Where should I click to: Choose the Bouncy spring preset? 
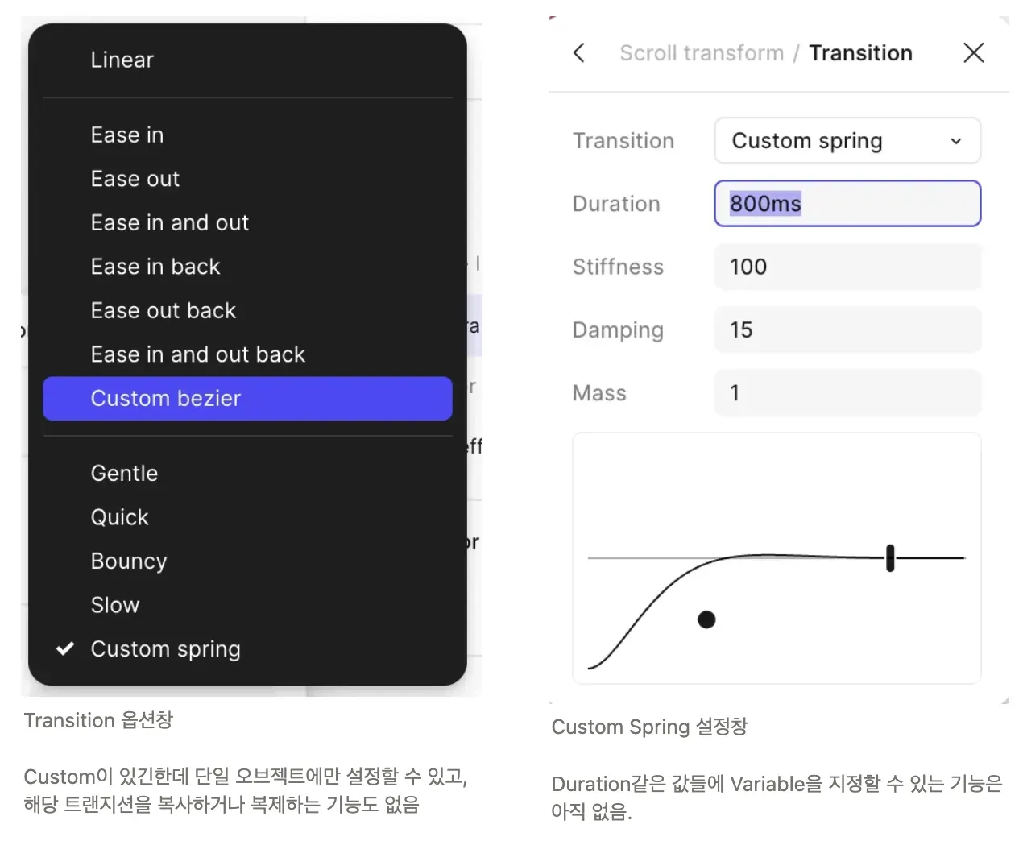[129, 561]
